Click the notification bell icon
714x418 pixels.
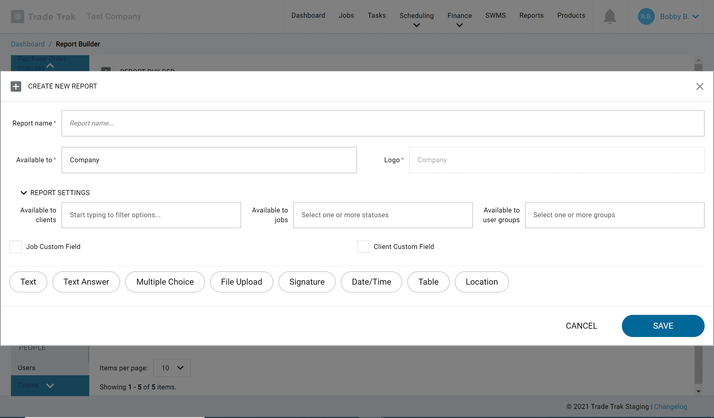tap(610, 16)
